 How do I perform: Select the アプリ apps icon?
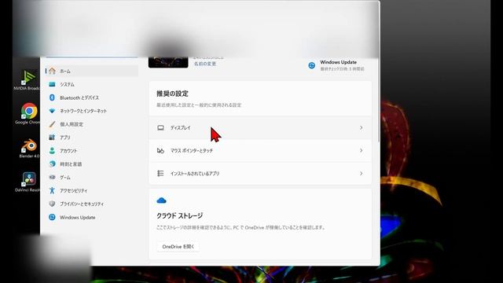52,138
